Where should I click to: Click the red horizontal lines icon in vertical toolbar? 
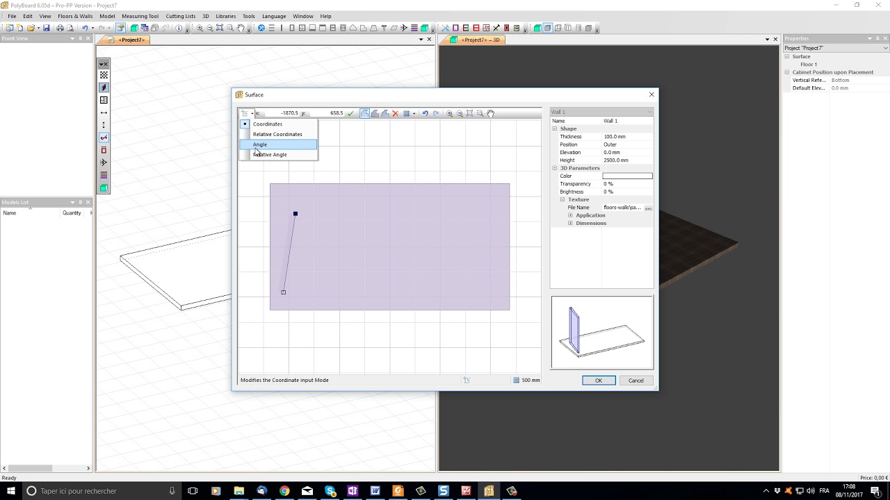(x=104, y=175)
